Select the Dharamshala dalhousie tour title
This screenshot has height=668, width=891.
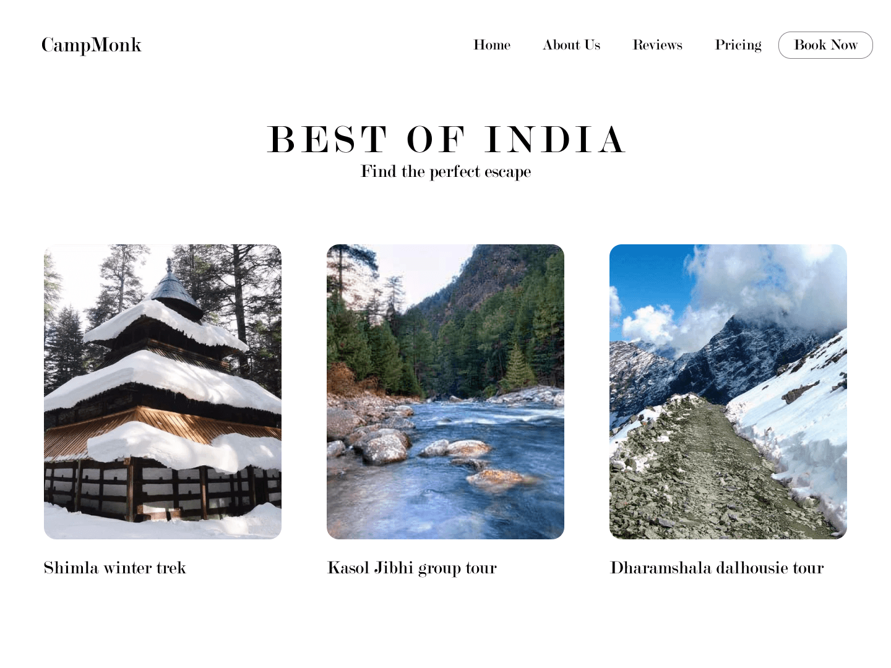tap(717, 568)
